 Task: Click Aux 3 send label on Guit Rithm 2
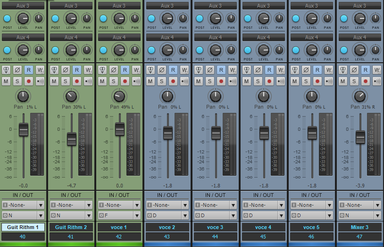71,6
